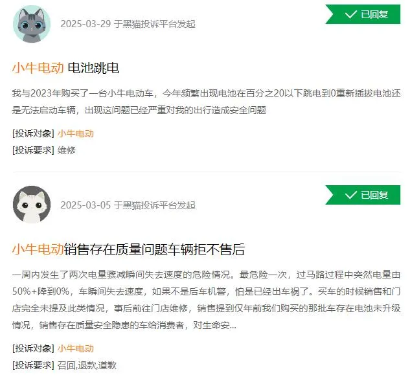Click 小牛电动 beside first 投诉对象 label
This screenshot has height=384, width=410.
pos(76,133)
